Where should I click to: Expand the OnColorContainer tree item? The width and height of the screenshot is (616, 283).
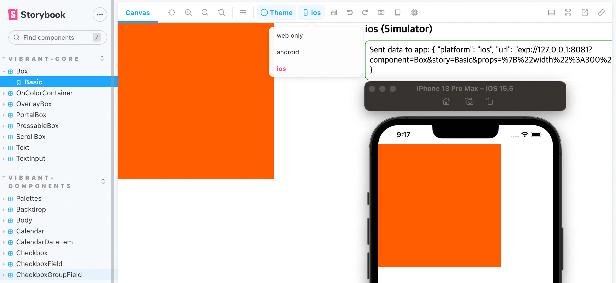click(44, 93)
